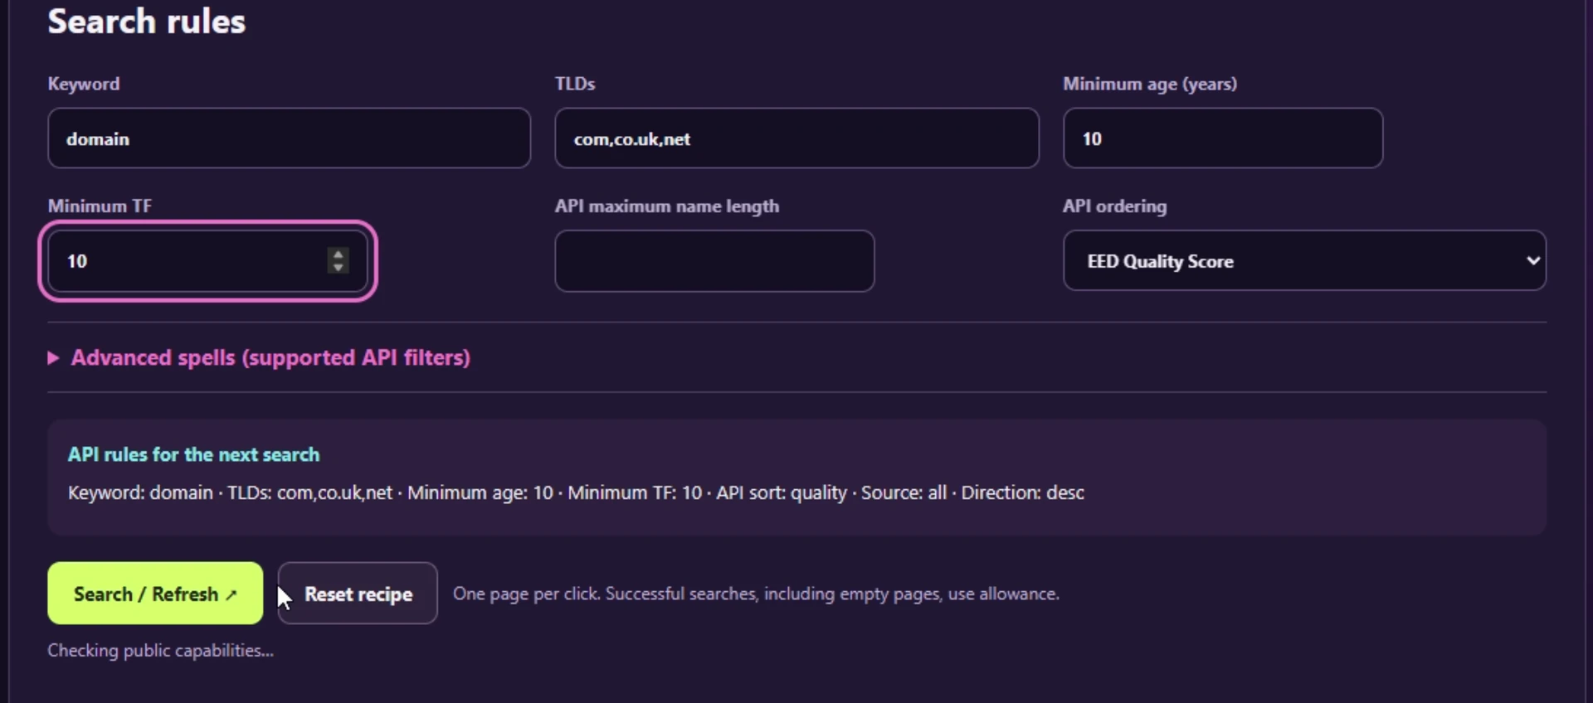Click the Checking public capabilities status text

160,651
